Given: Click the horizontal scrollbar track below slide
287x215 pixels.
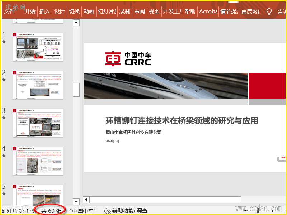Looking at the screenshot, I should (165, 200).
